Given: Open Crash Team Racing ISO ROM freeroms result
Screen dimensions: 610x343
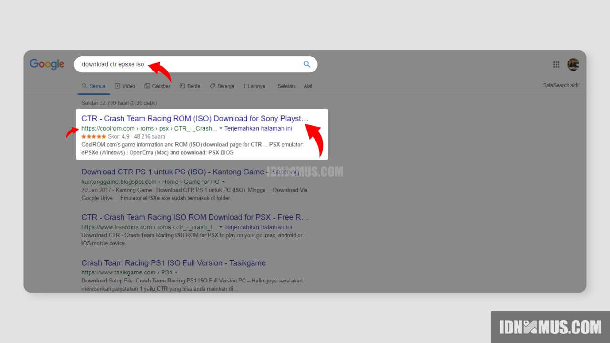Looking at the screenshot, I should [x=195, y=217].
